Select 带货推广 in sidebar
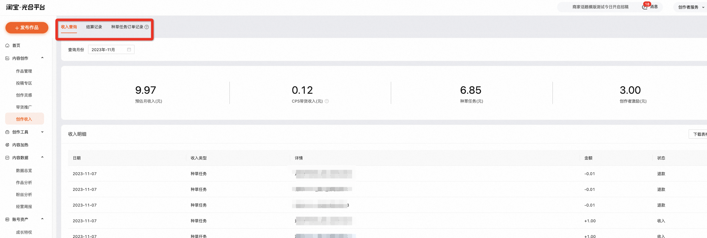The height and width of the screenshot is (238, 707). pos(24,107)
